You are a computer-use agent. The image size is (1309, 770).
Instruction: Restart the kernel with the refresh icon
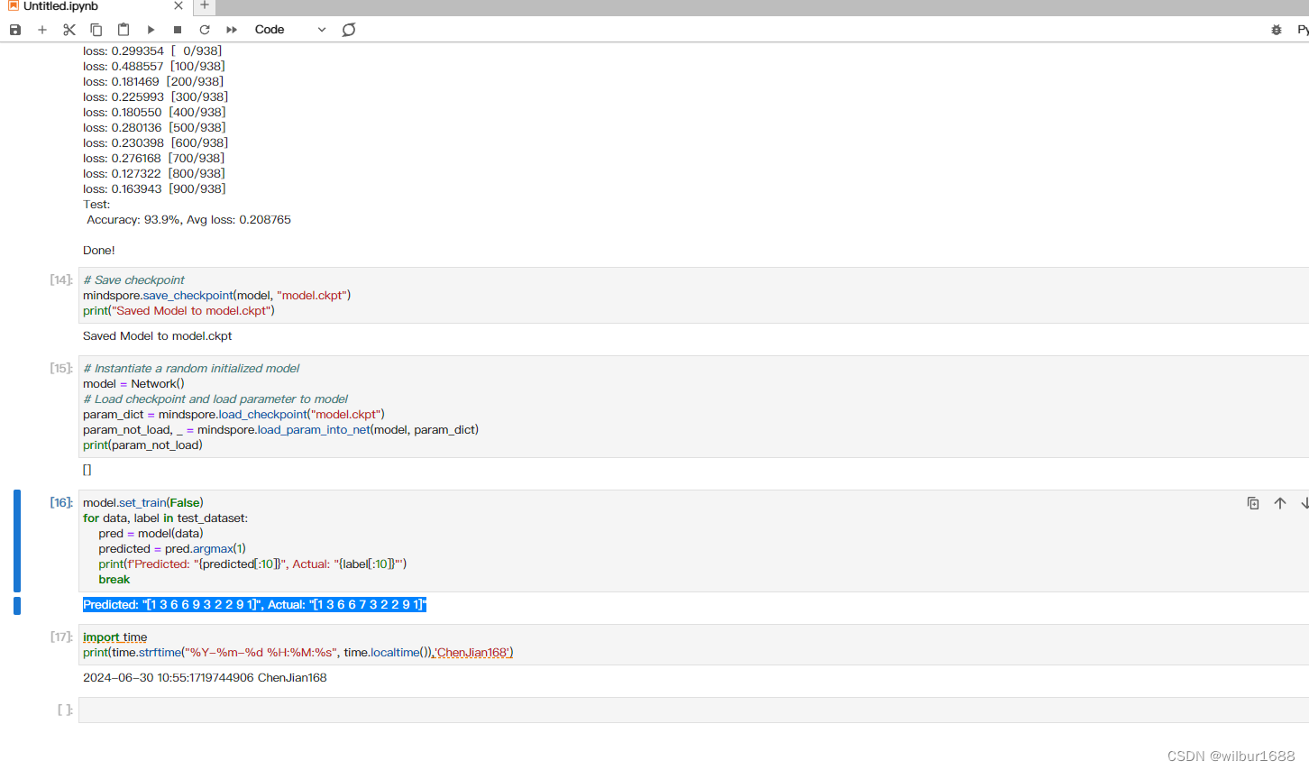tap(205, 30)
